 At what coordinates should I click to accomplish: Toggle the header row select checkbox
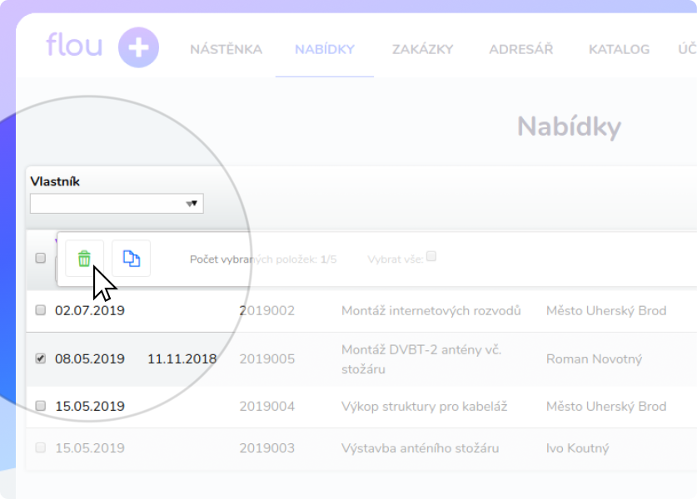pyautogui.click(x=41, y=258)
